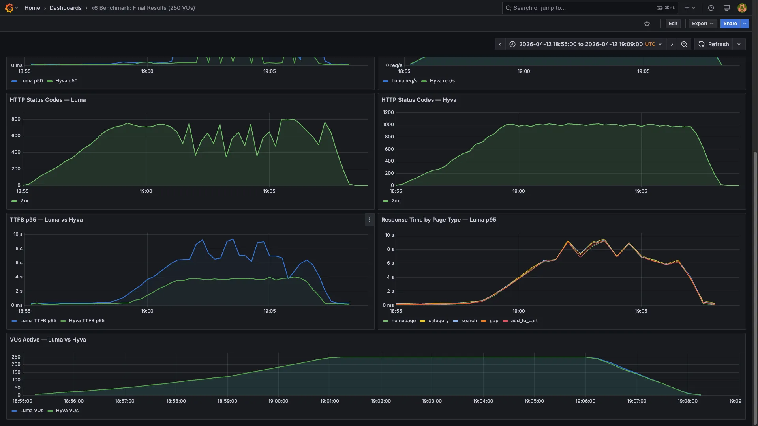Image resolution: width=758 pixels, height=426 pixels.
Task: Open the user profile avatar
Action: click(x=742, y=8)
